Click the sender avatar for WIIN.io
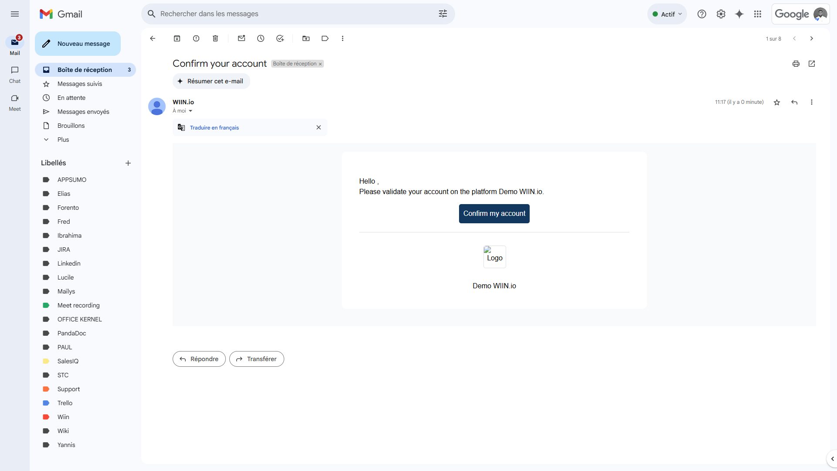The height and width of the screenshot is (471, 837). pos(157,106)
